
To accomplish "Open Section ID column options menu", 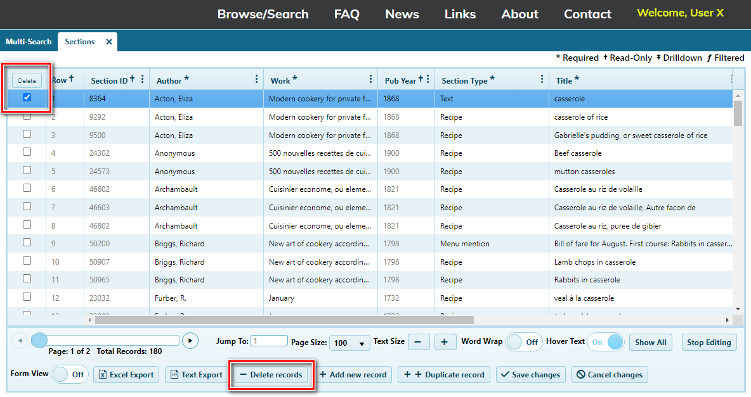I will point(142,79).
